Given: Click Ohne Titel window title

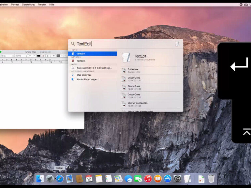Looking at the screenshot, I should point(31,52).
